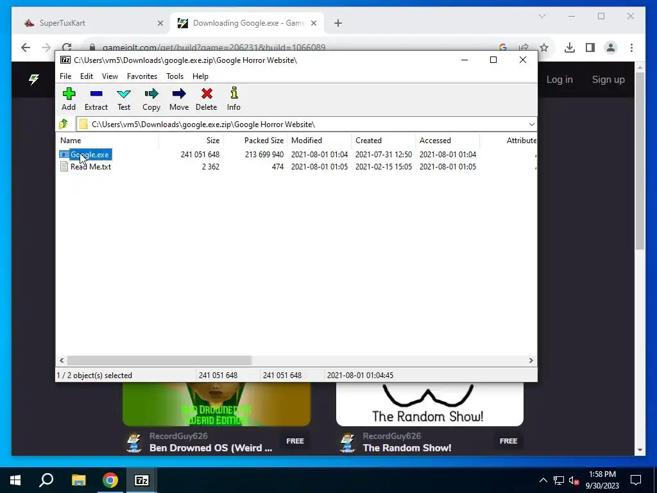The height and width of the screenshot is (493, 657).
Task: Open Chrome side panel icon
Action: coord(590,48)
